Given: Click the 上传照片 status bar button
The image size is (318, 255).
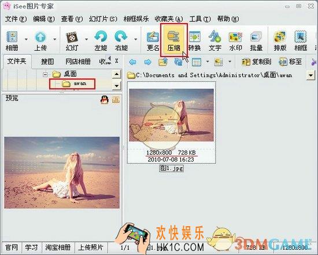Looking at the screenshot, I should (x=91, y=247).
